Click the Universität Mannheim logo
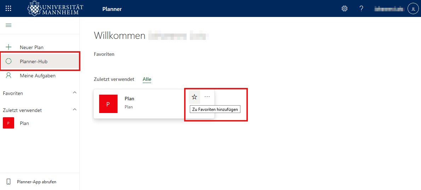Viewport: 421px width, 190px height. [x=55, y=8]
